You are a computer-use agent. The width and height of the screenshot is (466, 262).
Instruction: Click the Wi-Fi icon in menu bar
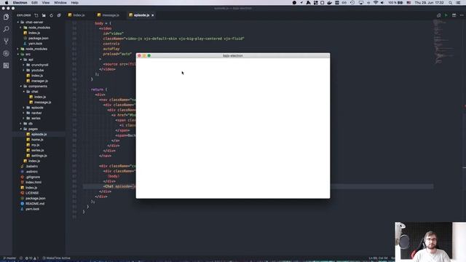point(376,3)
